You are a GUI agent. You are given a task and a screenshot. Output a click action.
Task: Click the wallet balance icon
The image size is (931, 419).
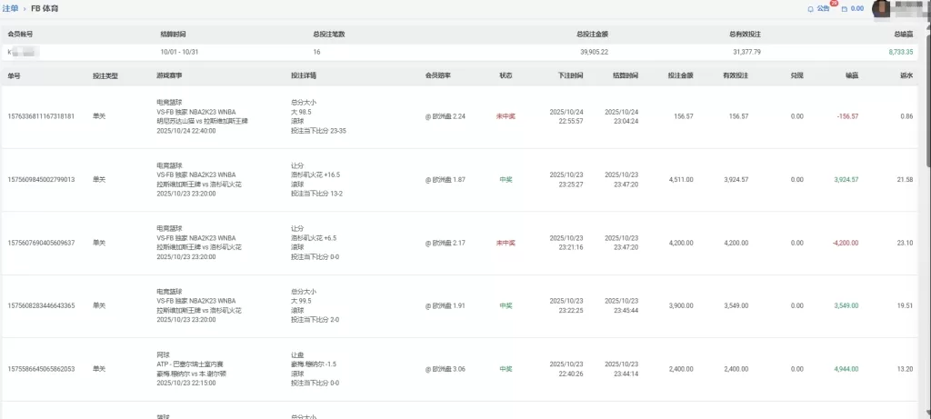[x=844, y=9]
